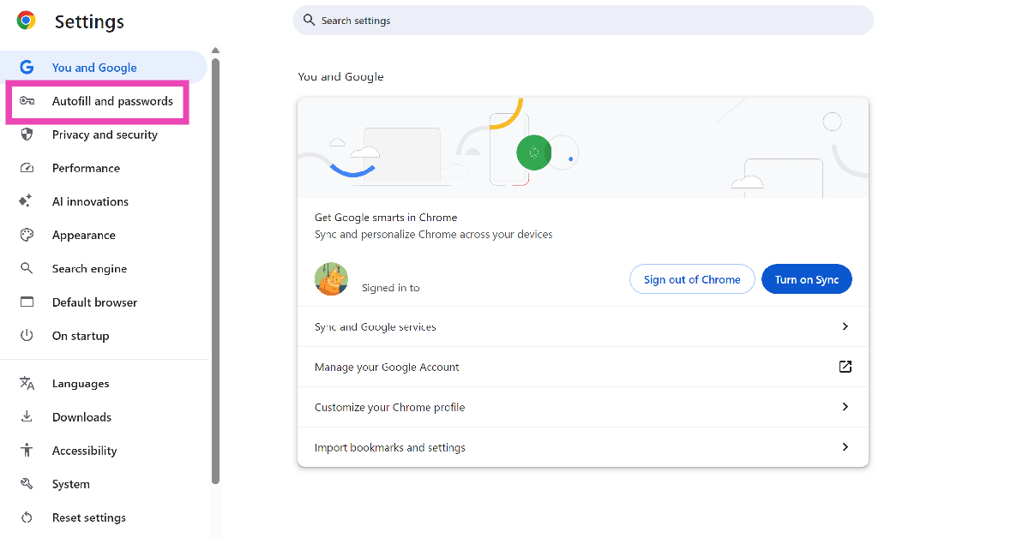Click the Languages translate icon
Image resolution: width=1029 pixels, height=538 pixels.
(x=27, y=384)
